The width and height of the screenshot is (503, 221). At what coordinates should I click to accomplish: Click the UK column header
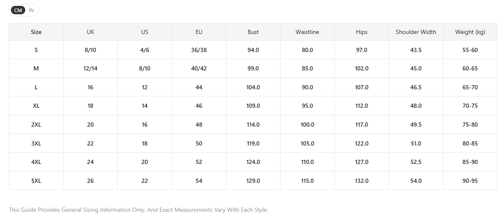click(x=90, y=32)
